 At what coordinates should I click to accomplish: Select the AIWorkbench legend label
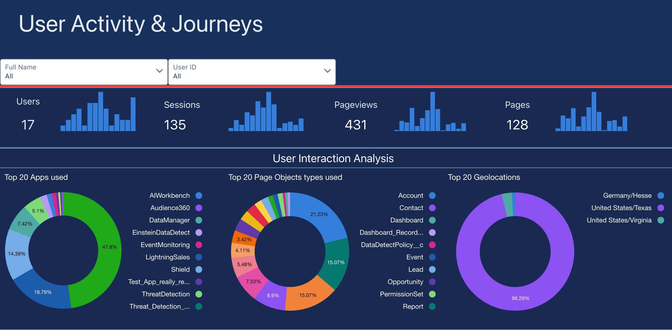170,196
